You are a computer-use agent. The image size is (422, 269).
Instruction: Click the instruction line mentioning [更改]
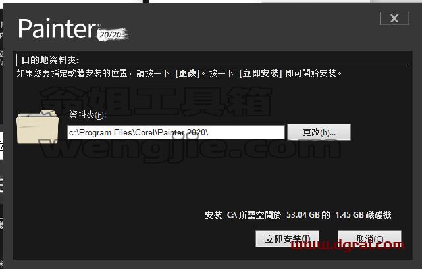179,73
